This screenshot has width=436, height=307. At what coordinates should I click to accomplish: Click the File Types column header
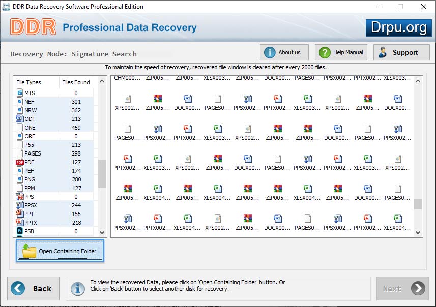click(28, 82)
